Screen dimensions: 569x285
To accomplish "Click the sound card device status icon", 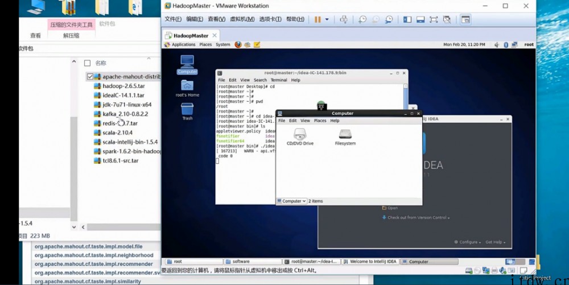I will tap(503, 271).
